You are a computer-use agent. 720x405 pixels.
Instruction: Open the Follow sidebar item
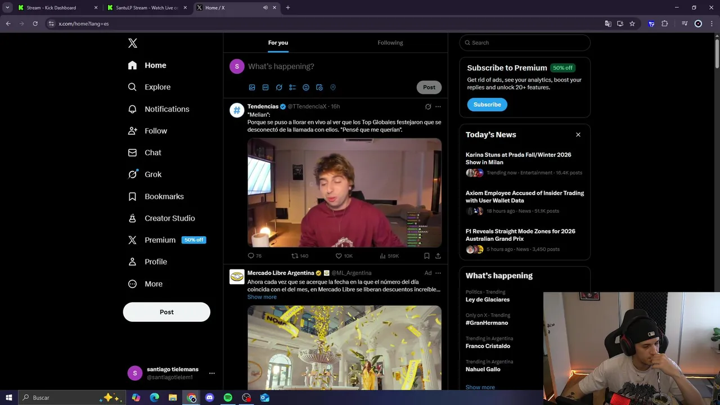pos(147,131)
